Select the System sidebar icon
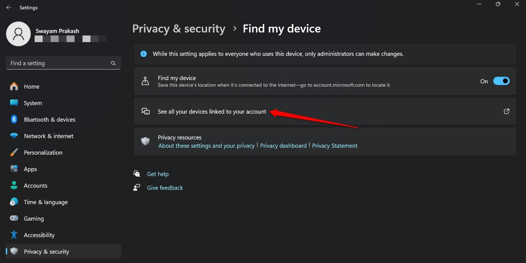This screenshot has width=526, height=263. pyautogui.click(x=14, y=103)
